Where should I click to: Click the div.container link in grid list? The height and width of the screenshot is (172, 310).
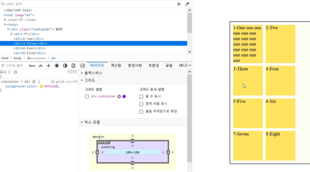tap(103, 96)
